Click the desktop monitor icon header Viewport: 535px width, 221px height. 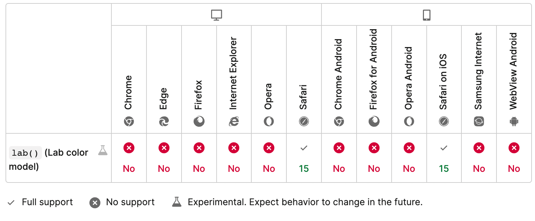[x=216, y=15]
